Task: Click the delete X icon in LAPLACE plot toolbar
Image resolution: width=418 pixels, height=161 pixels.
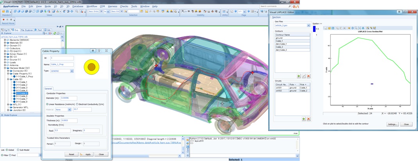Action: tap(344, 28)
